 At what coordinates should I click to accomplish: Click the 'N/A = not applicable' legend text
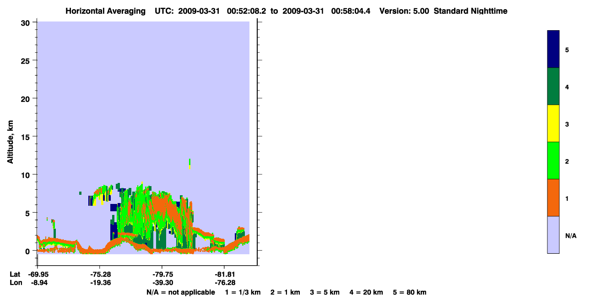pos(180,293)
